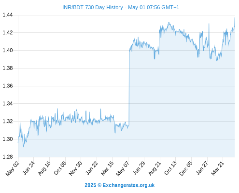Screen dimensions: 239x193
Task: Select the 1.42 y-axis label
Action: tap(7, 33)
